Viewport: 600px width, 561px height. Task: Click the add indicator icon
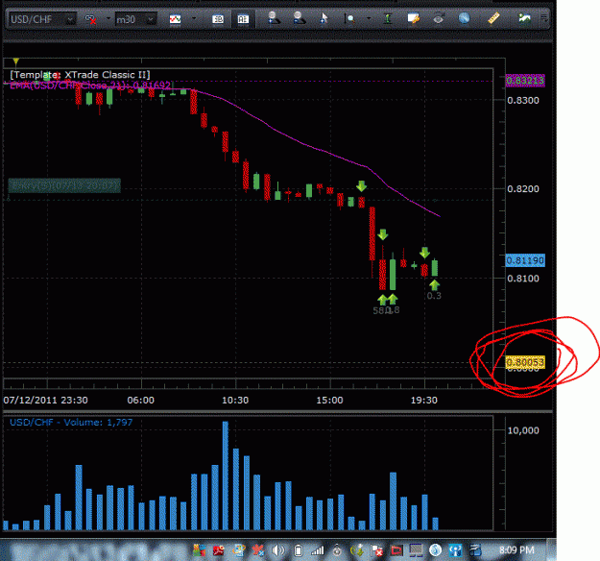point(274,18)
